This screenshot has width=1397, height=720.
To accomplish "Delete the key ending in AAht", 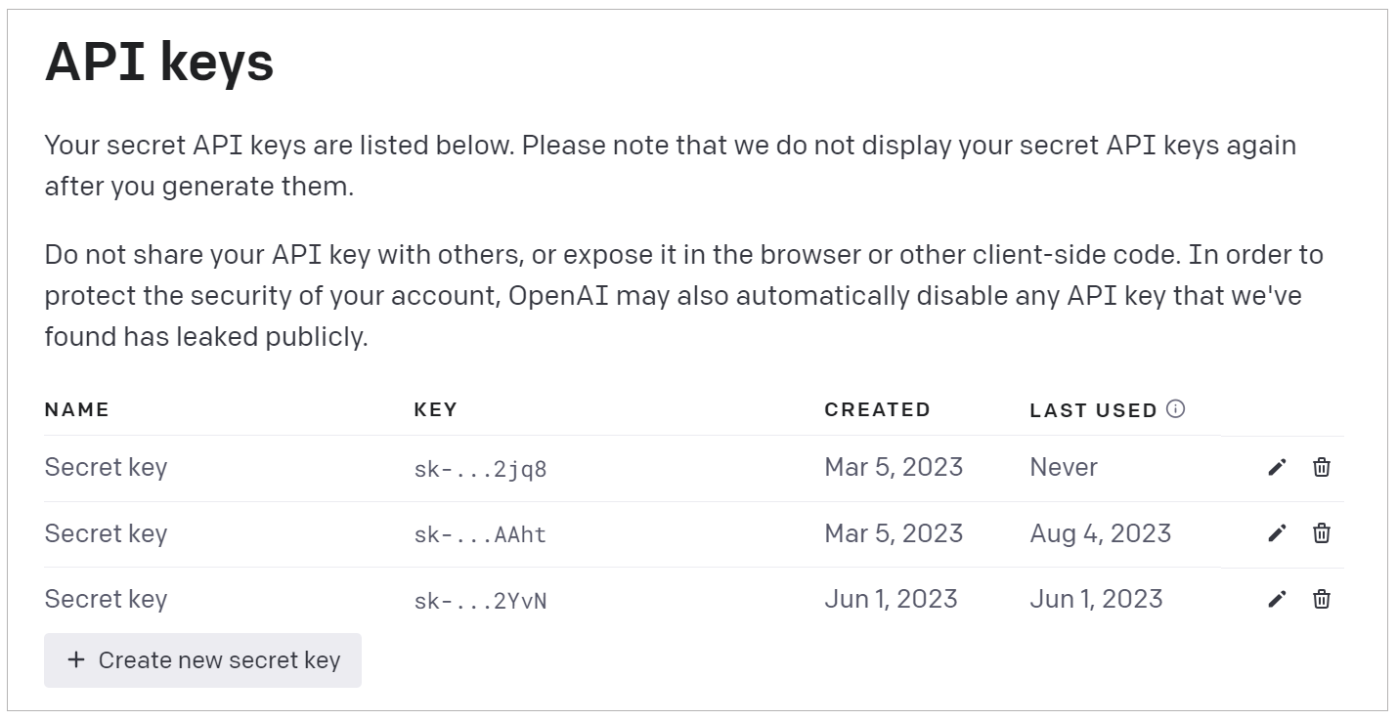I will [1321, 532].
